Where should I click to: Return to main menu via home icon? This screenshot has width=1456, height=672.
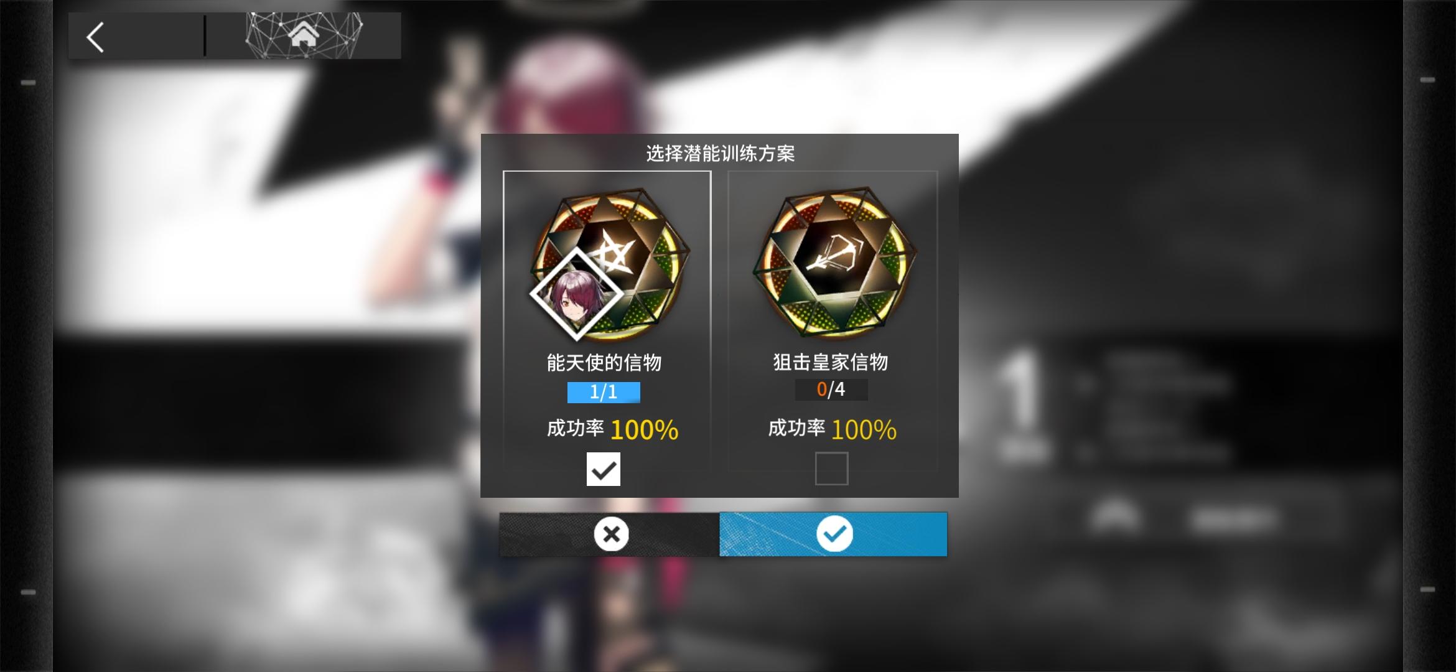303,34
